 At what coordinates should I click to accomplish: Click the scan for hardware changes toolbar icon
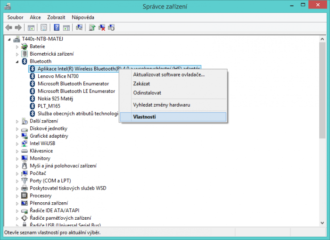click(79, 28)
